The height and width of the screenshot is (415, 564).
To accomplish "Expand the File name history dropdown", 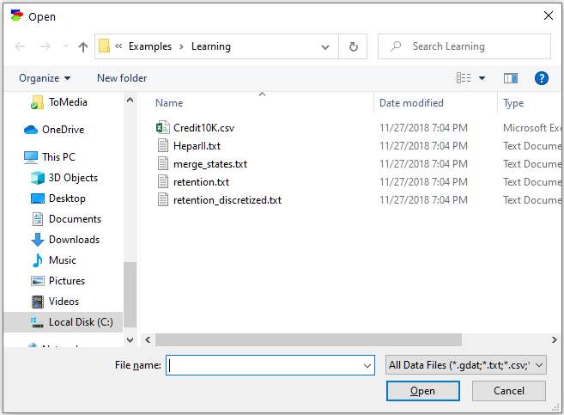I will 367,366.
